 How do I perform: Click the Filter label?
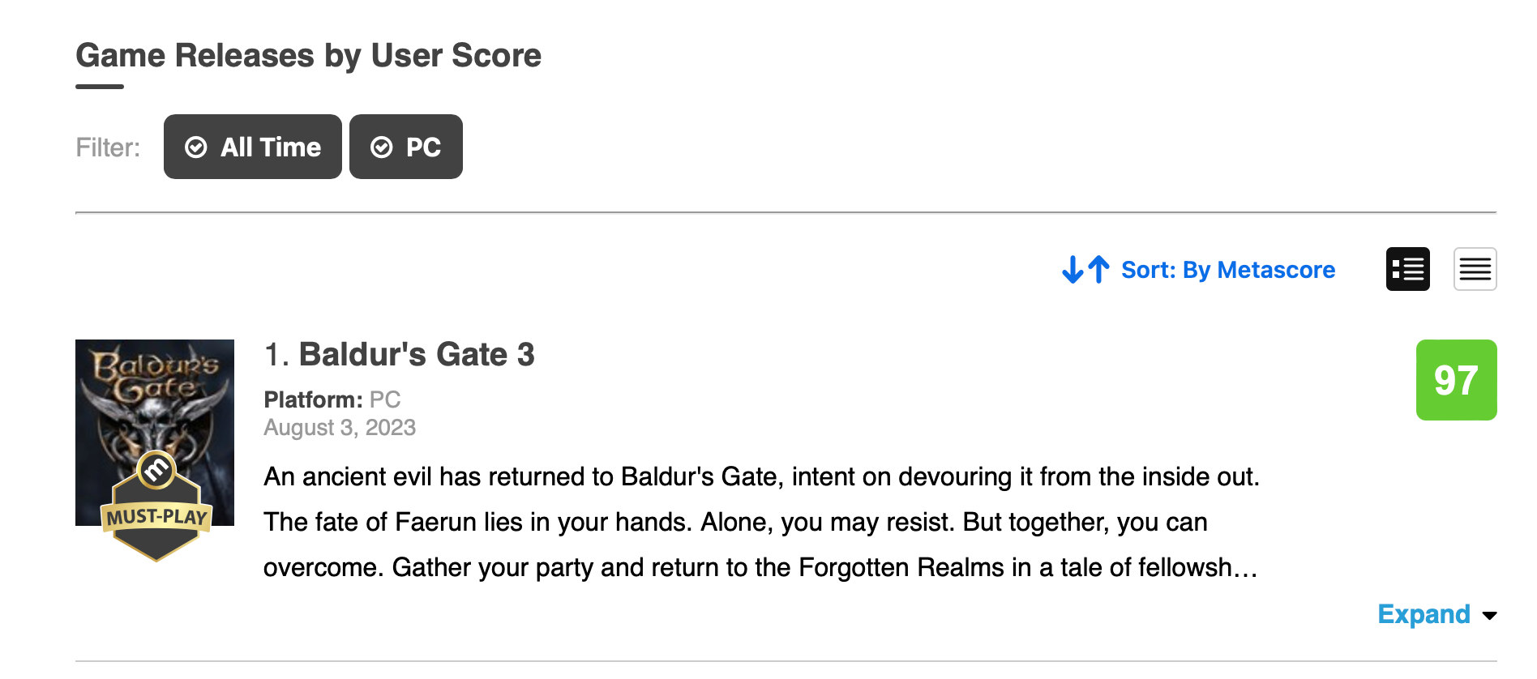coord(108,147)
